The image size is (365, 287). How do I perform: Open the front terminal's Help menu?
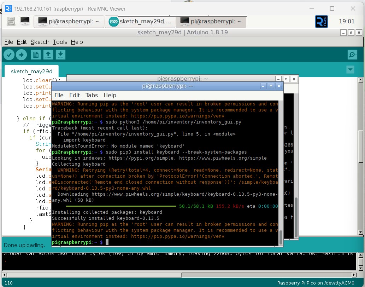click(110, 95)
